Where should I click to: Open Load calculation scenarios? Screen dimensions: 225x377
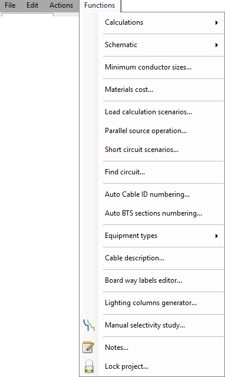[148, 112]
